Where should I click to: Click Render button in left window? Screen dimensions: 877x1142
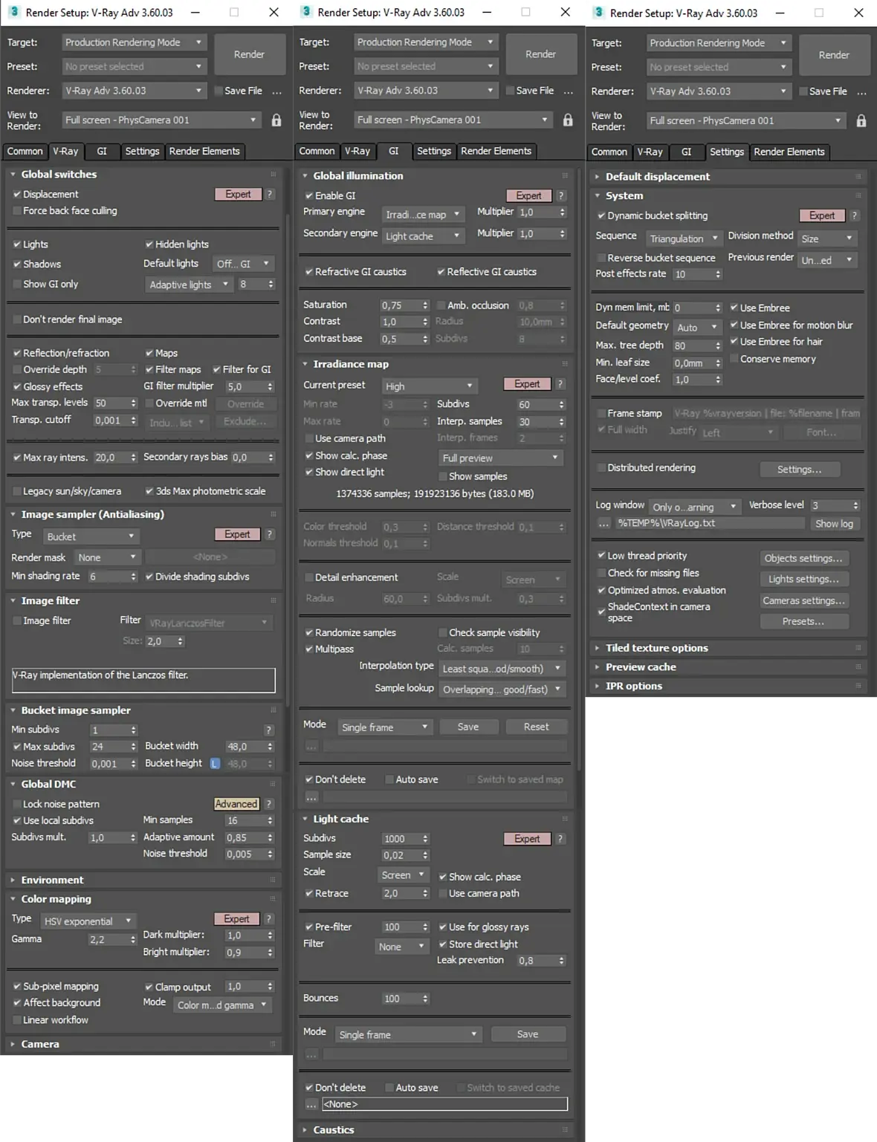click(249, 54)
